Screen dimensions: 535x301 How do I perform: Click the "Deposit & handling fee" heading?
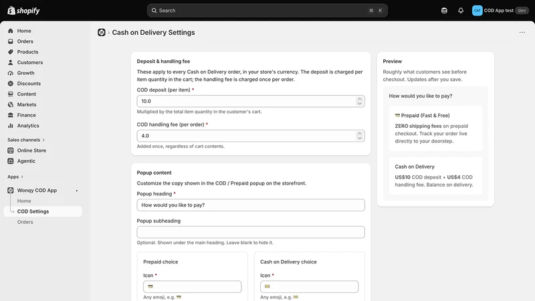tap(163, 62)
